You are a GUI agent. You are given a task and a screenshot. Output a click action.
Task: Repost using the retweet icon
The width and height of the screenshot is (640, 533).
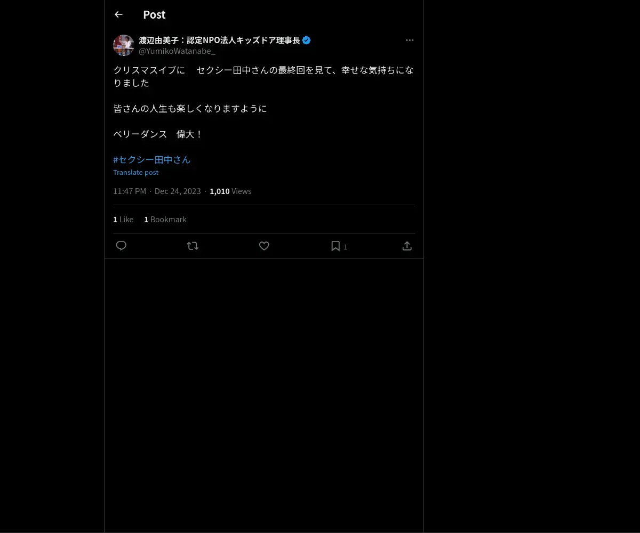pyautogui.click(x=193, y=246)
